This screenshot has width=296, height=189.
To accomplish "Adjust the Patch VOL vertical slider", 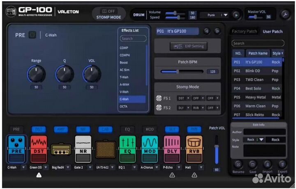I will (x=217, y=150).
